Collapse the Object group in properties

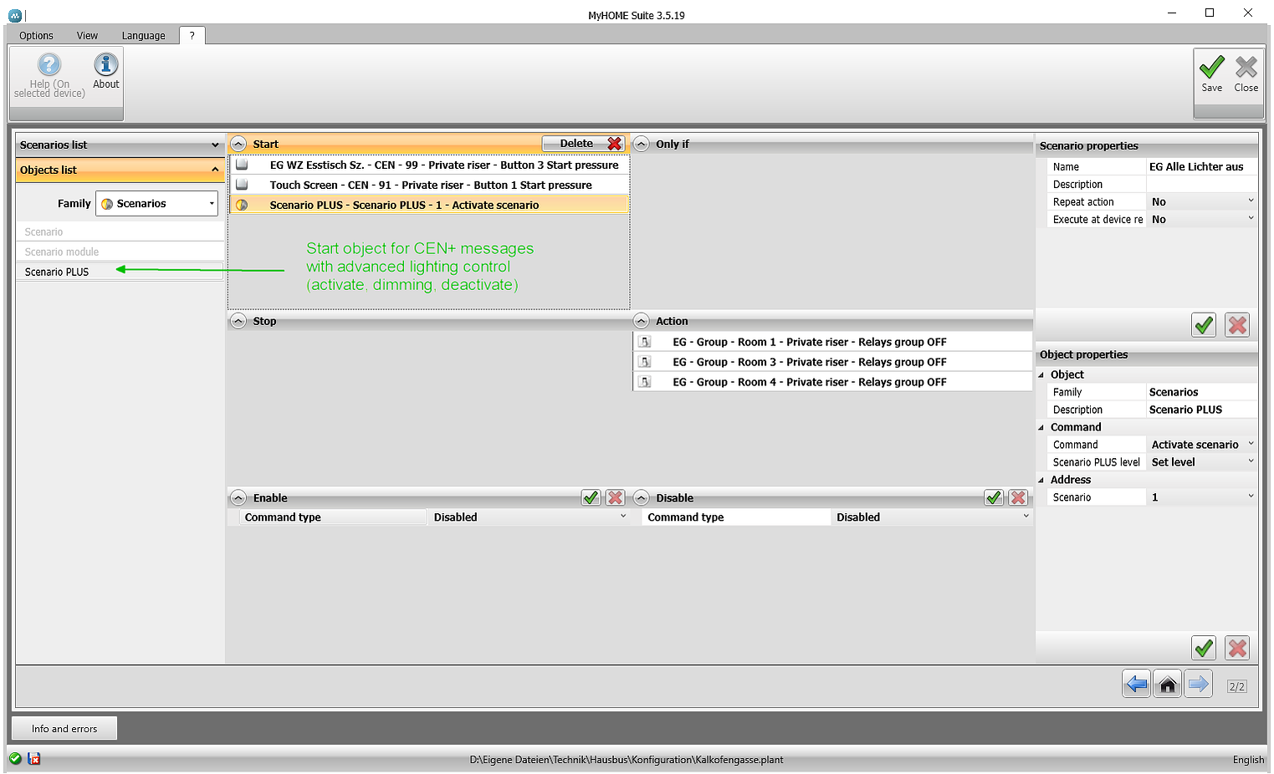tap(1041, 374)
